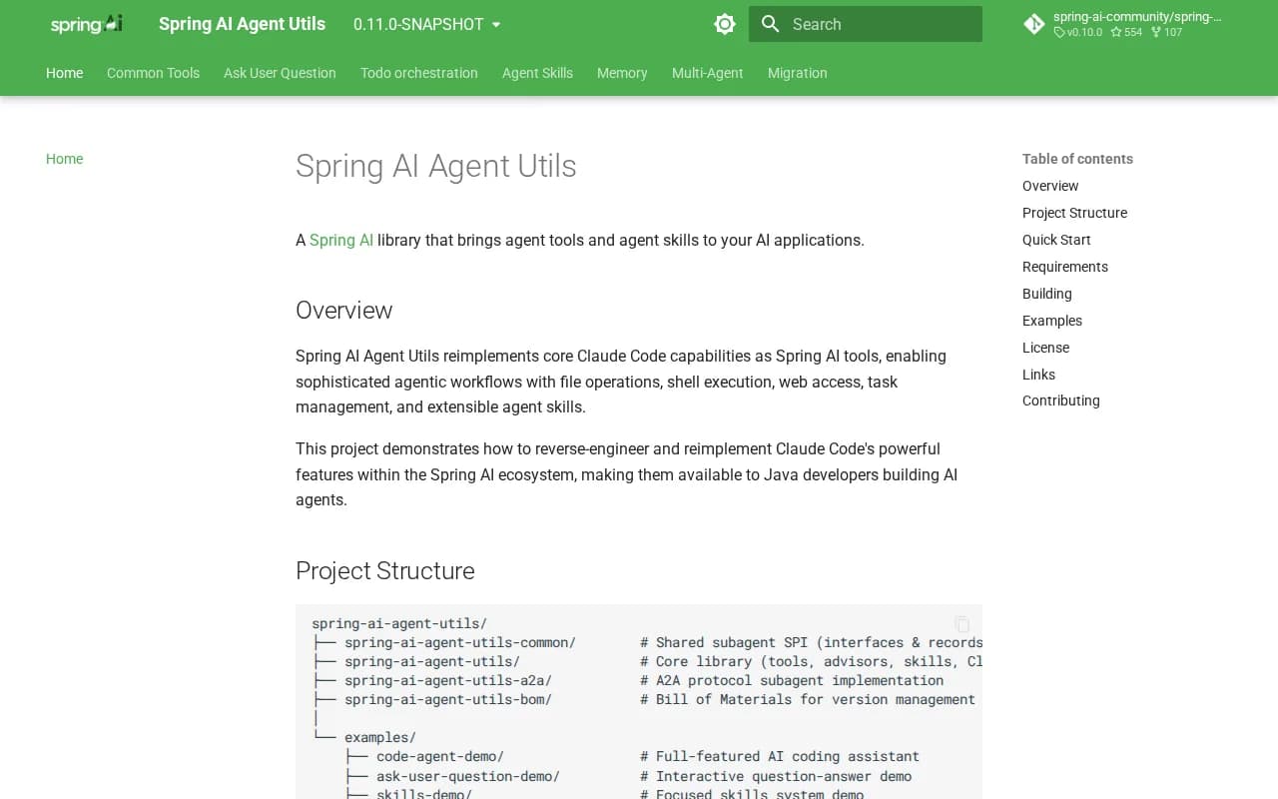Open the 0.11.0-SNAPSHOT version dropdown
The width and height of the screenshot is (1278, 799).
[x=427, y=24]
